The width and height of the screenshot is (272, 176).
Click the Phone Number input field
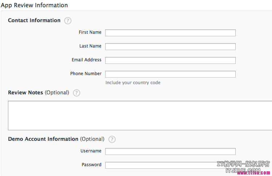170,74
